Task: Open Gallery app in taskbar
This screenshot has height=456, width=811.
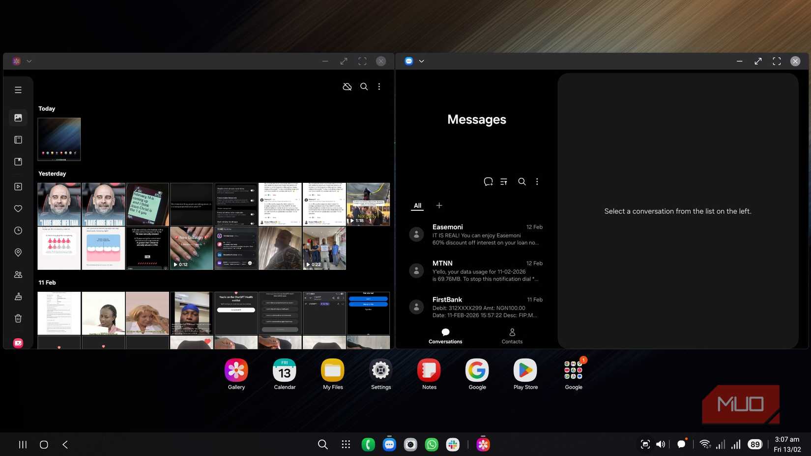Action: [x=483, y=445]
